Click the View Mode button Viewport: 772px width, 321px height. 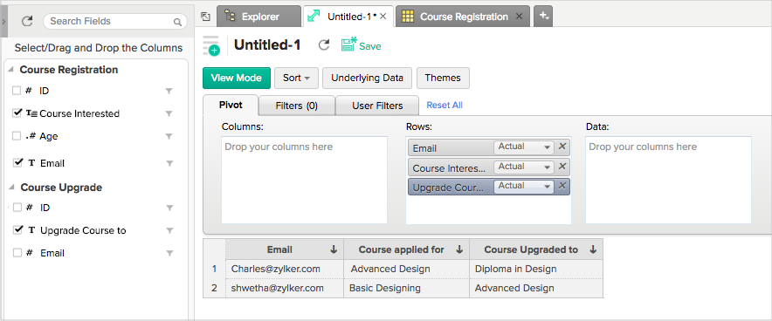[x=237, y=78]
